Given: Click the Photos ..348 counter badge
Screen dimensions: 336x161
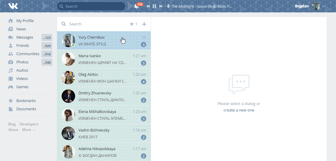Looking at the screenshot, I should click(x=47, y=62).
